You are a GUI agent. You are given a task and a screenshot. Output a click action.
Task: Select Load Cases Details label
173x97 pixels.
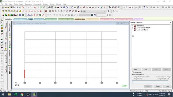coord(144,28)
